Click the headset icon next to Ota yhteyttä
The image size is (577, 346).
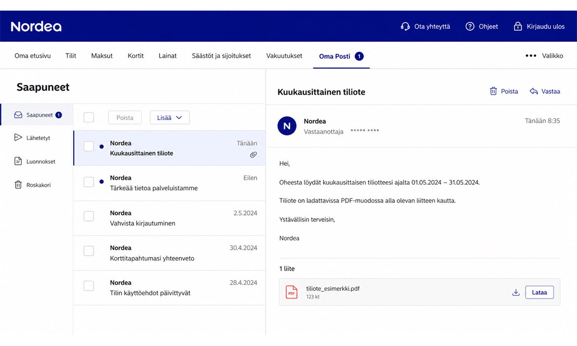click(x=405, y=26)
